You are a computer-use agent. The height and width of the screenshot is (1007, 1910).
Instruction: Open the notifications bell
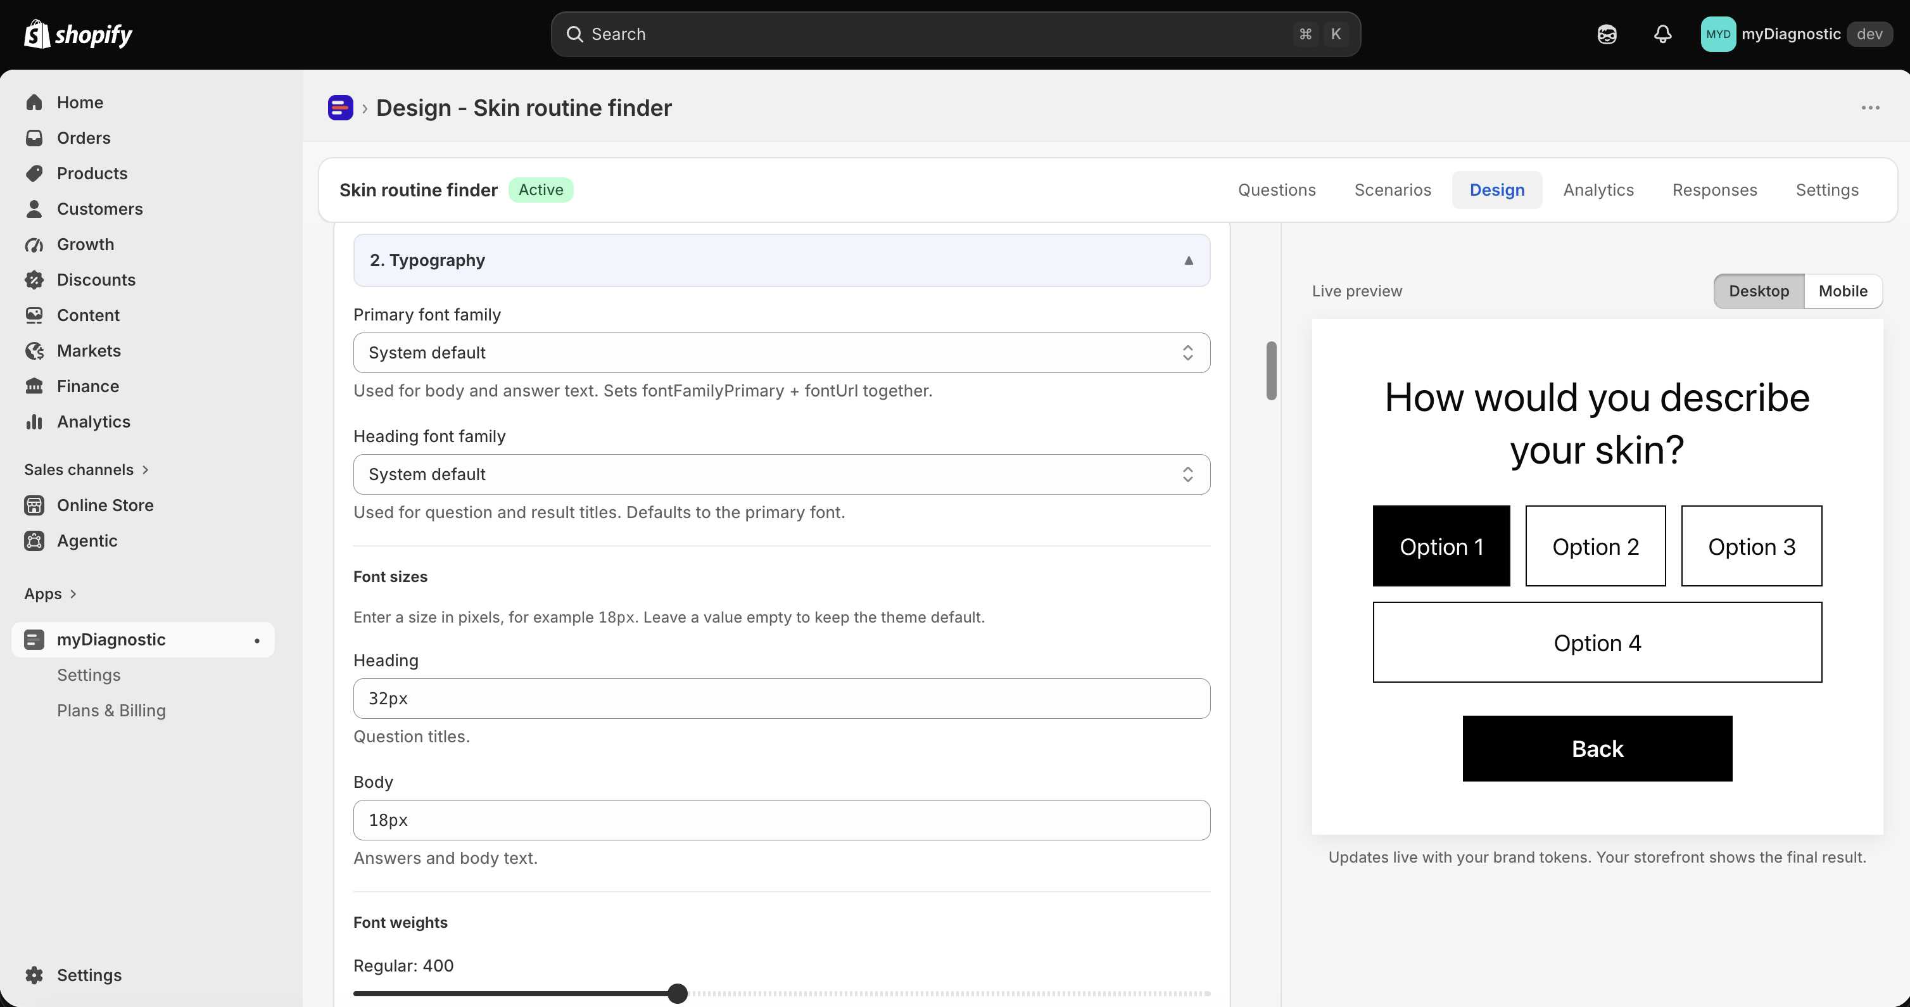pyautogui.click(x=1662, y=34)
